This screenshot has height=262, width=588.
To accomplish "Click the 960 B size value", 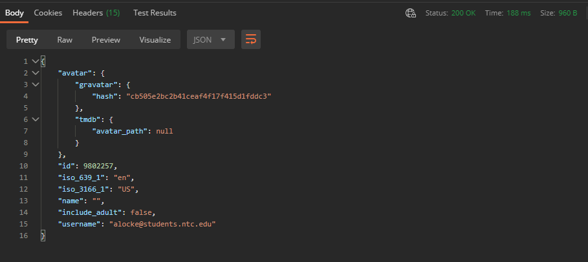I will 568,13.
